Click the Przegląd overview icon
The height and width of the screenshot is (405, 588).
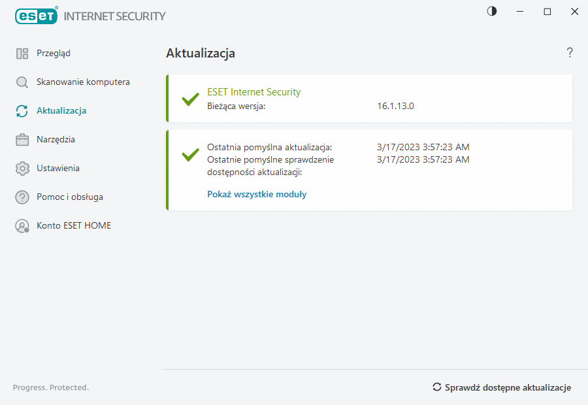tap(22, 54)
